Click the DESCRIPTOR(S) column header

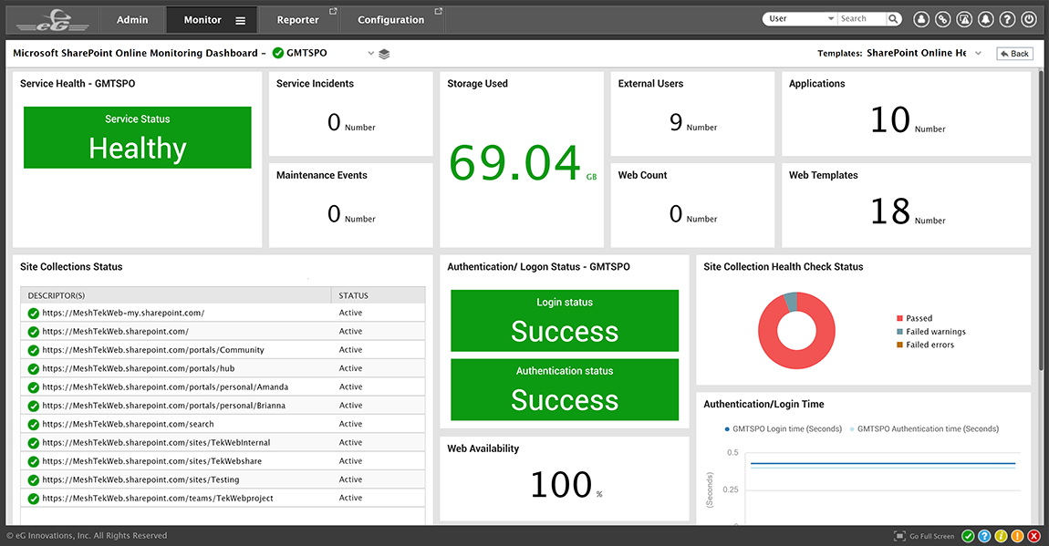tap(175, 295)
